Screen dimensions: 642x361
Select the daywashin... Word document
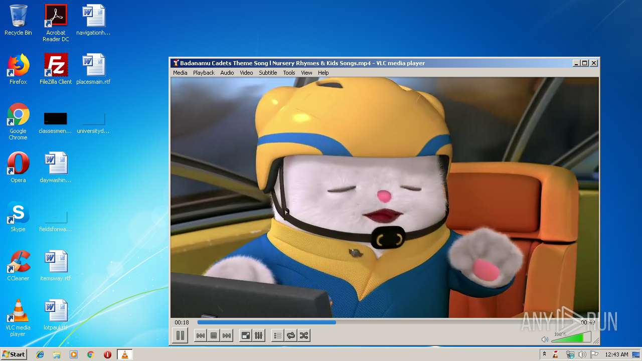[x=56, y=167]
